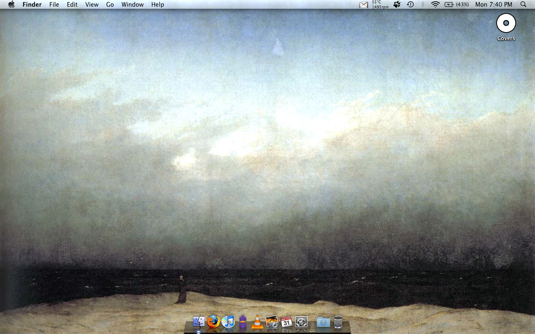Click the battery charging icon

pyautogui.click(x=449, y=5)
